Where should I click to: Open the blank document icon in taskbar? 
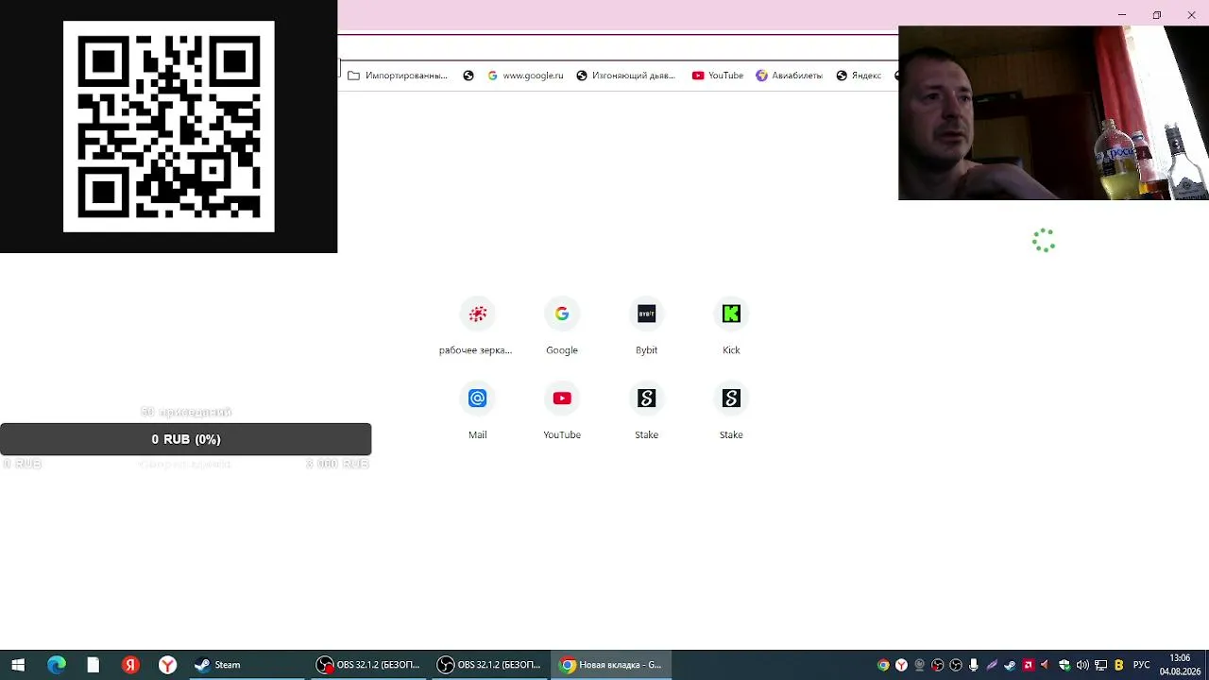tap(94, 665)
